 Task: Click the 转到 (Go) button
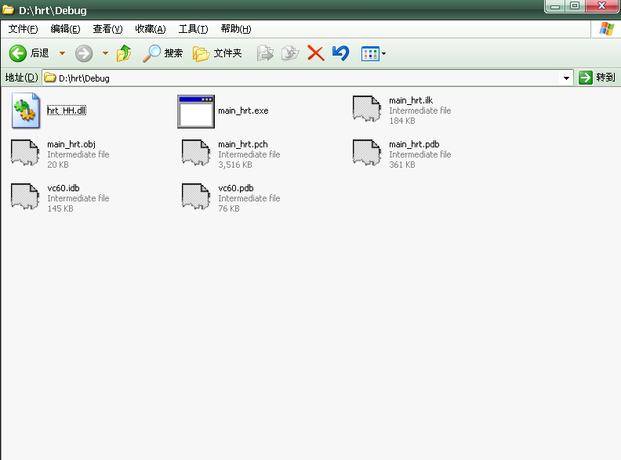pos(597,78)
